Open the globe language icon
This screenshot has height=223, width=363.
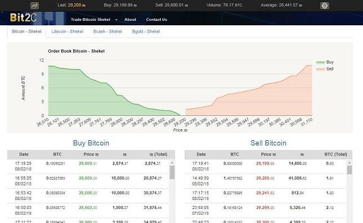(x=324, y=6)
